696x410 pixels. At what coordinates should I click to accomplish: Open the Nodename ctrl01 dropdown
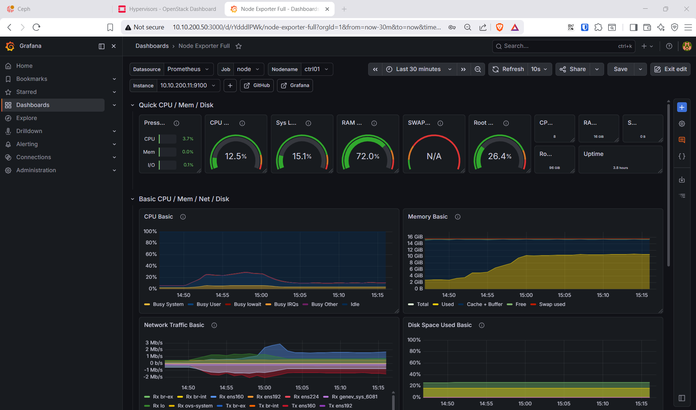pos(317,69)
